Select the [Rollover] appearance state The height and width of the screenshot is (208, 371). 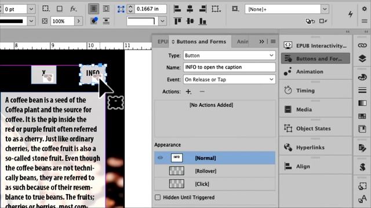pyautogui.click(x=215, y=171)
